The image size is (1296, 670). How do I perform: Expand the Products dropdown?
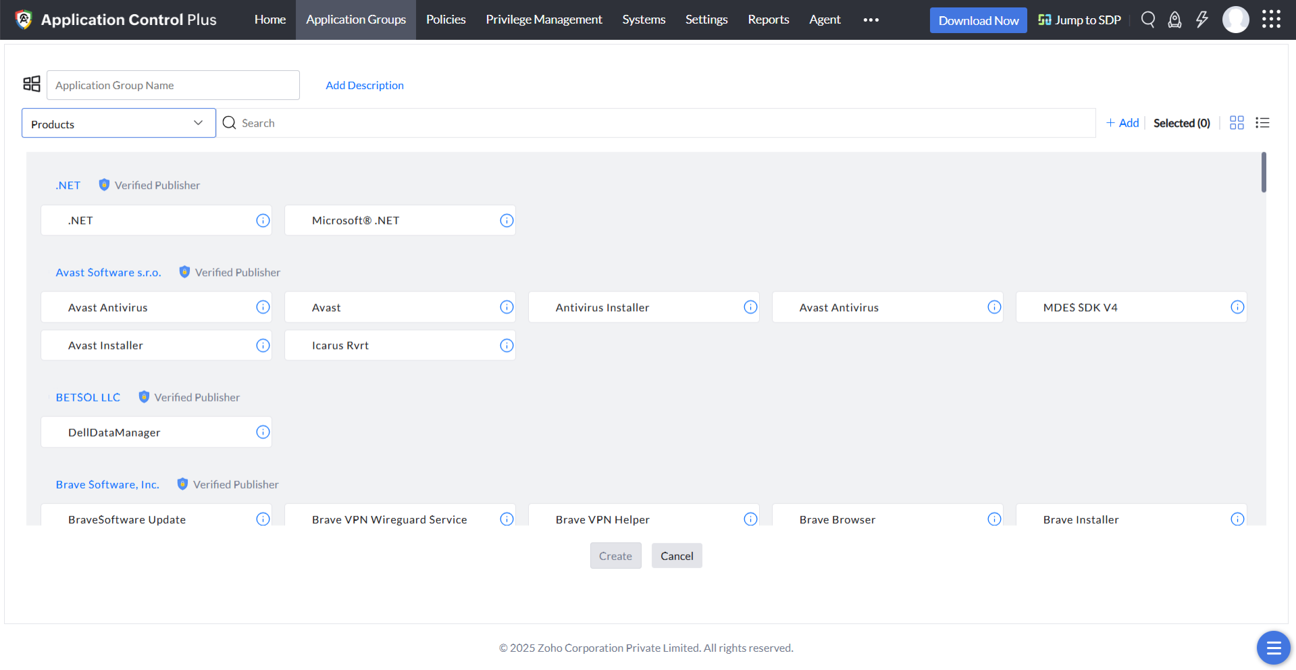119,123
